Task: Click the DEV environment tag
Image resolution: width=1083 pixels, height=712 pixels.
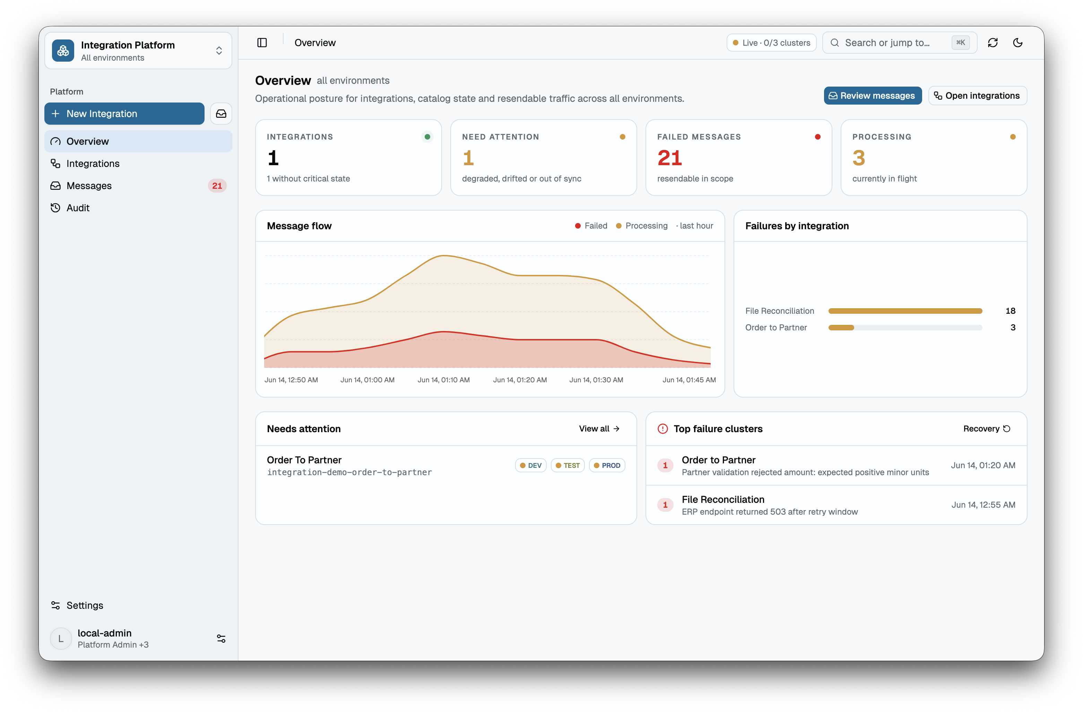Action: (x=530, y=465)
